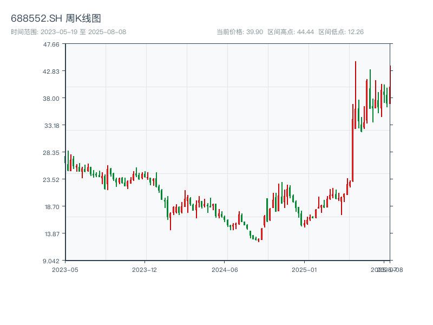Click y-axis value 23.52
This screenshot has height=325, width=433.
tap(51, 180)
